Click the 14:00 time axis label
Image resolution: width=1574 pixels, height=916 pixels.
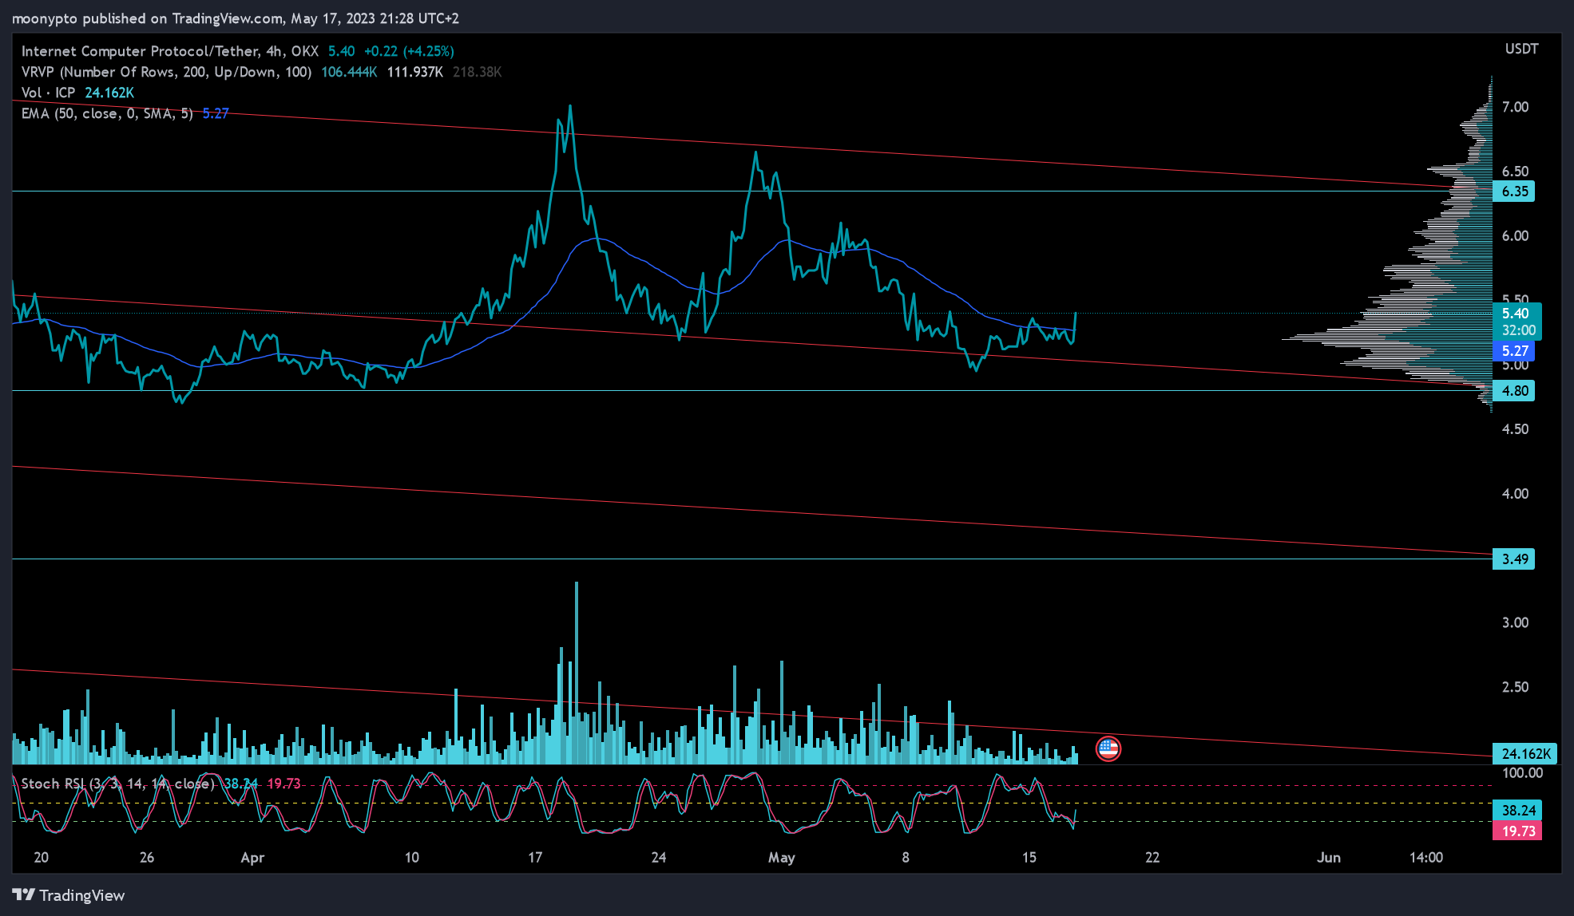click(1426, 858)
